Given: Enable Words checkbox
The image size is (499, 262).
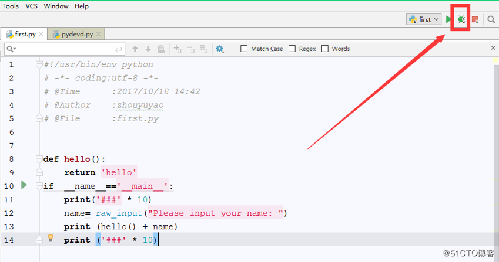Looking at the screenshot, I should (324, 49).
